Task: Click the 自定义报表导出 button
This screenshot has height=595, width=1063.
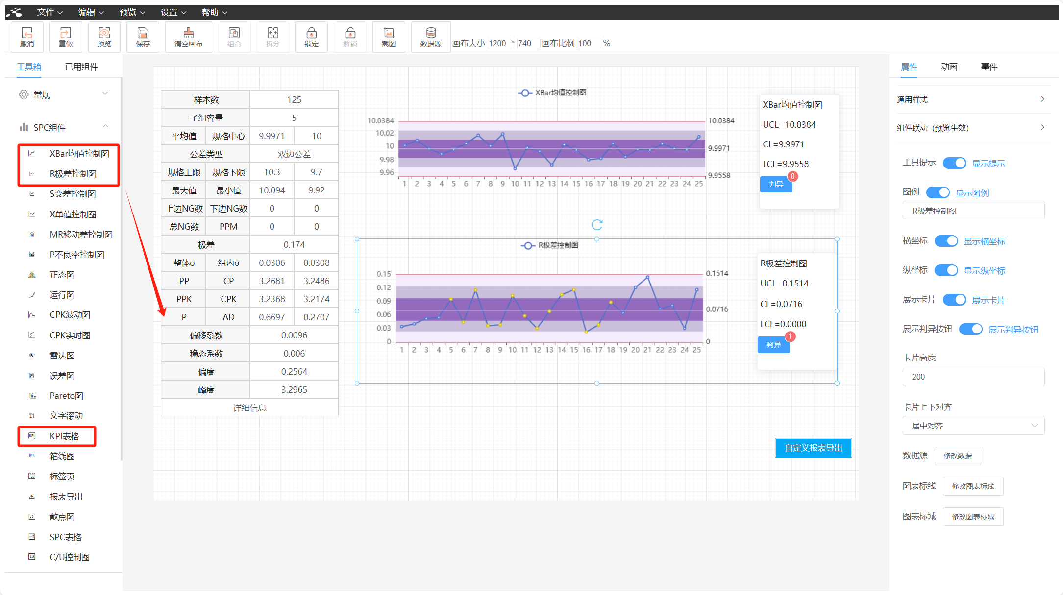Action: tap(813, 448)
